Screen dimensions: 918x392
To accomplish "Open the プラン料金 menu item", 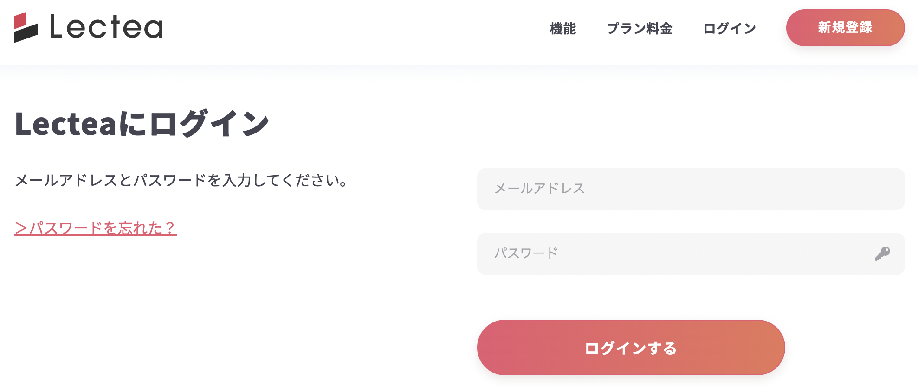I will pyautogui.click(x=641, y=29).
